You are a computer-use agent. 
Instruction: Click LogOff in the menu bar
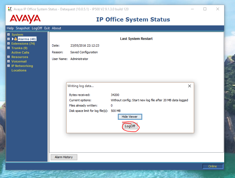point(37,28)
